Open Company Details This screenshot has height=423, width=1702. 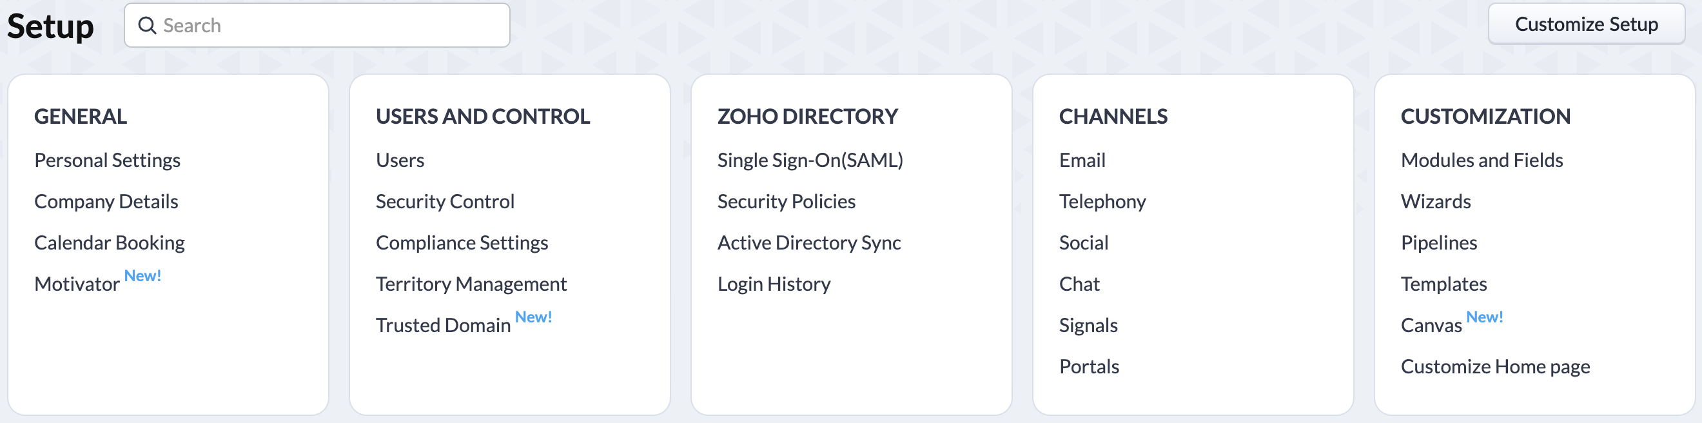click(106, 202)
